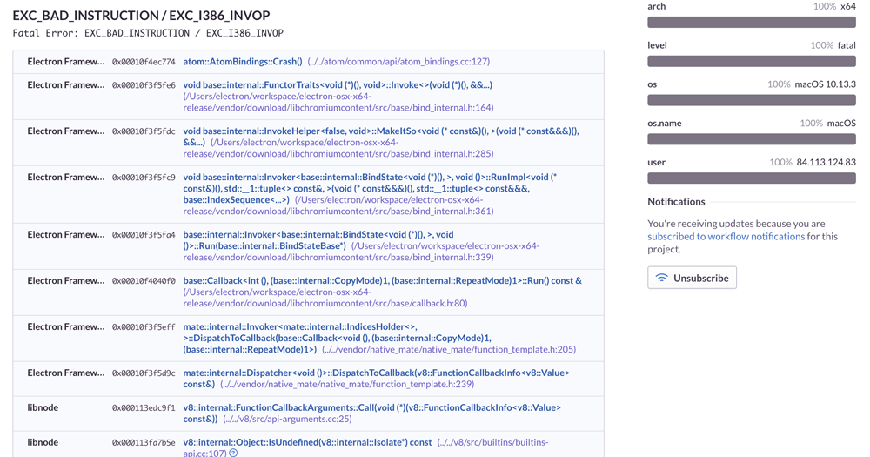
Task: Click bind_internal.h:361 path text
Action: click(338, 205)
